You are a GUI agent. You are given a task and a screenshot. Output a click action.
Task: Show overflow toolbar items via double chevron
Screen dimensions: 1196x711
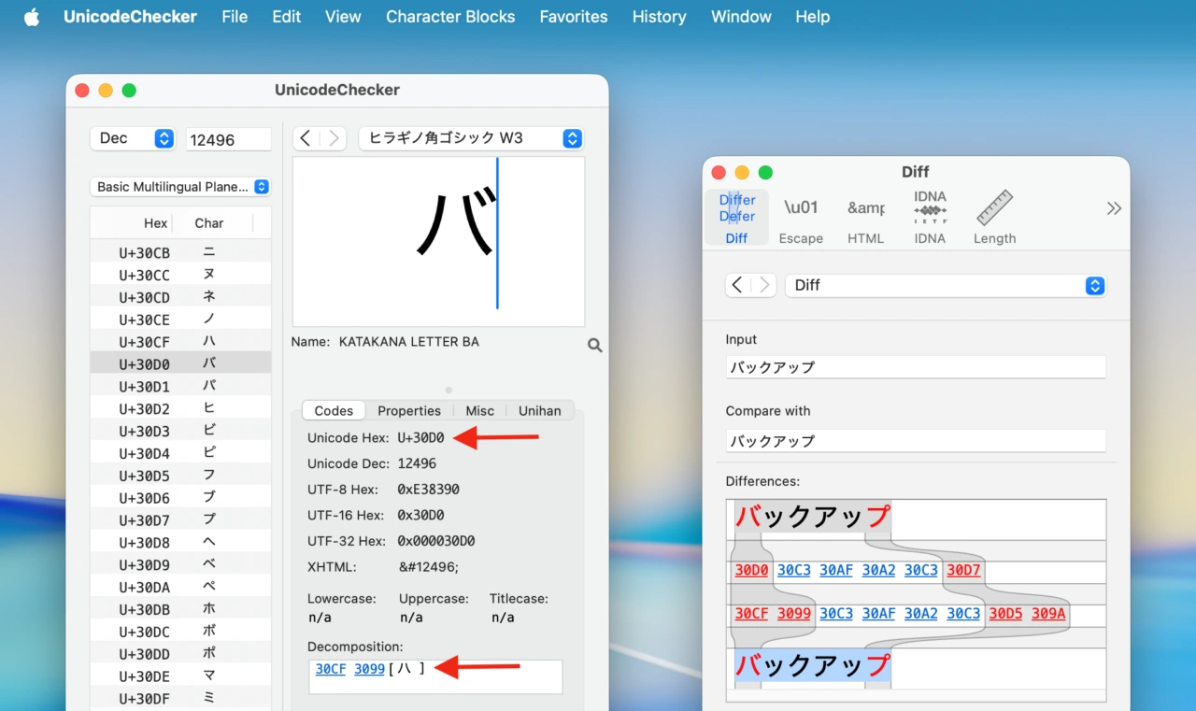1114,208
